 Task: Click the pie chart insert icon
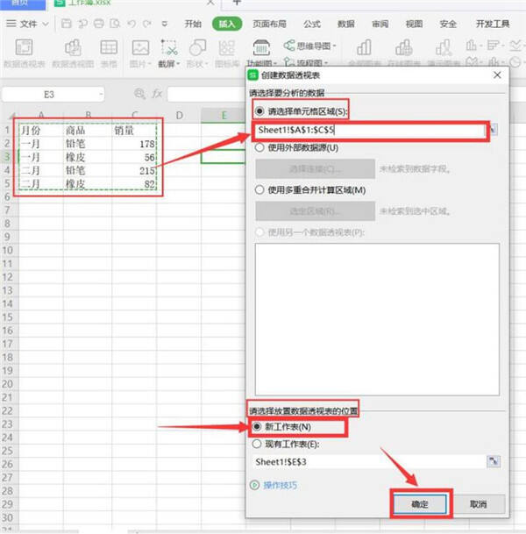point(515,62)
